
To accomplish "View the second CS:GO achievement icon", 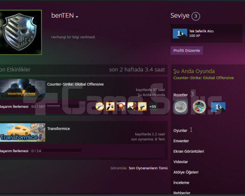I will pyautogui.click(x=110, y=106).
